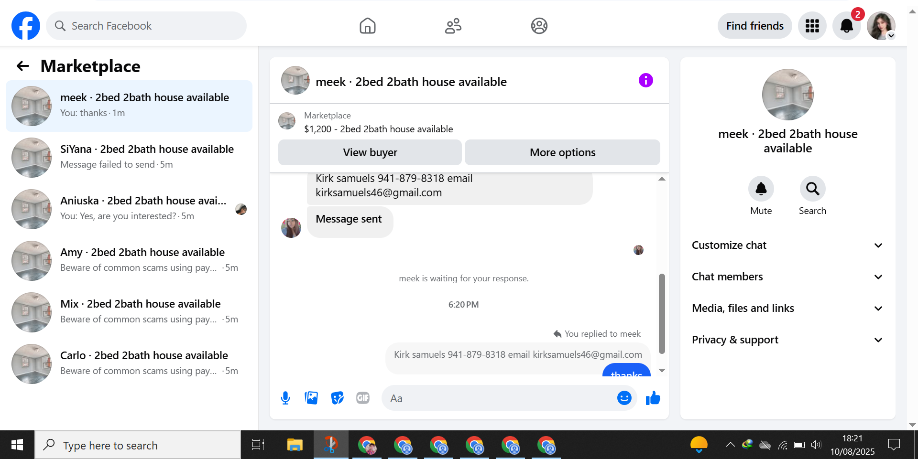Attach a photo using image icon

[311, 398]
